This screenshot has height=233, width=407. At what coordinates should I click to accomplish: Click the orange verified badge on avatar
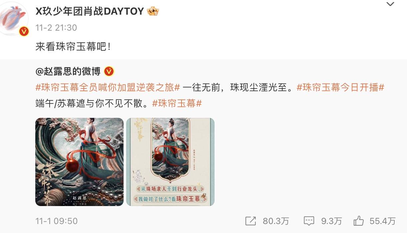tap(24, 31)
